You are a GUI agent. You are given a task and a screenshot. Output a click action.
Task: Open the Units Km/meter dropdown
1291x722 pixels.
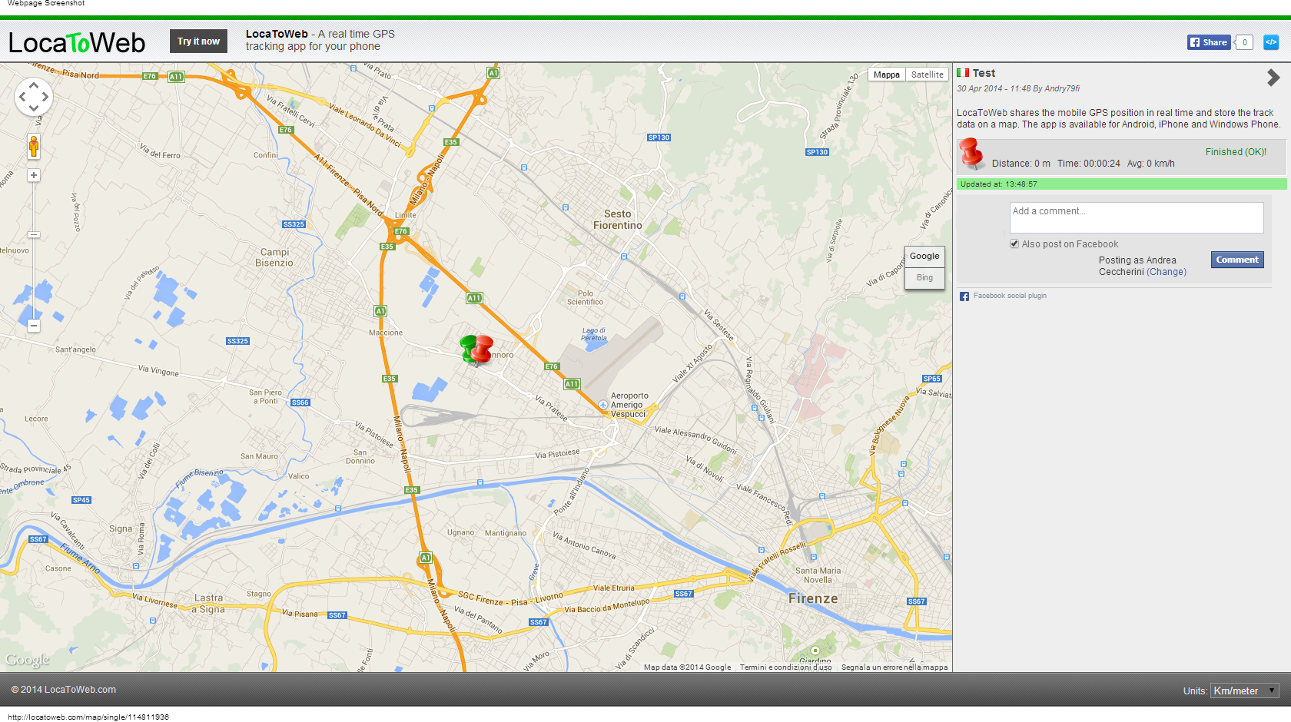pyautogui.click(x=1244, y=691)
